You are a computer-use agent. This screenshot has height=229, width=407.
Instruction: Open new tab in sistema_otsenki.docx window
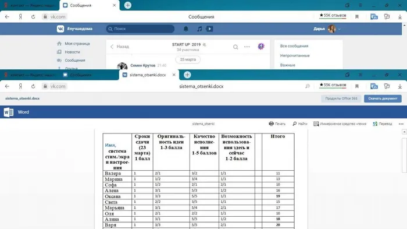187,75
